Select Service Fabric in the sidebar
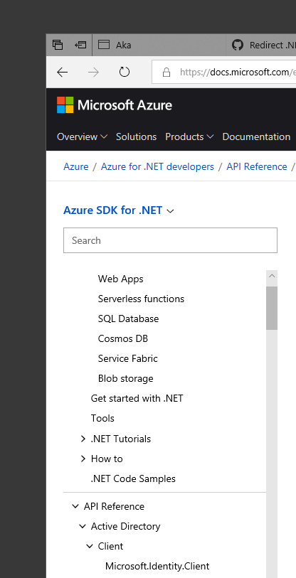296x578 pixels. 127,358
